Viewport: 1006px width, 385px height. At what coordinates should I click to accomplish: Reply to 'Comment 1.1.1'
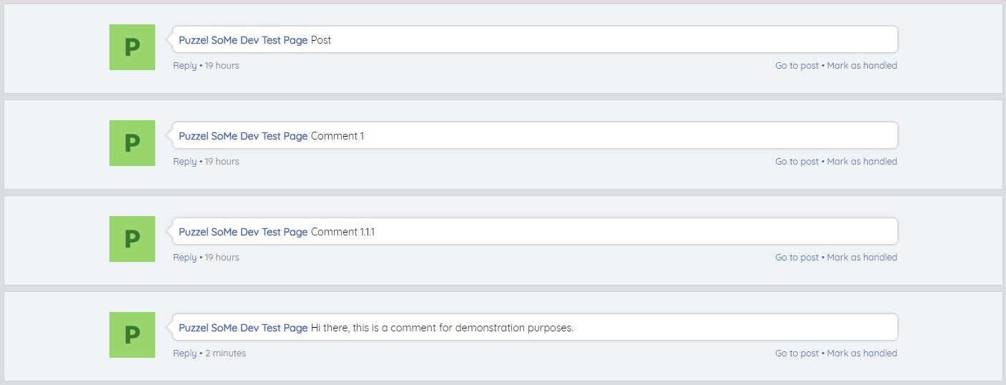point(184,258)
